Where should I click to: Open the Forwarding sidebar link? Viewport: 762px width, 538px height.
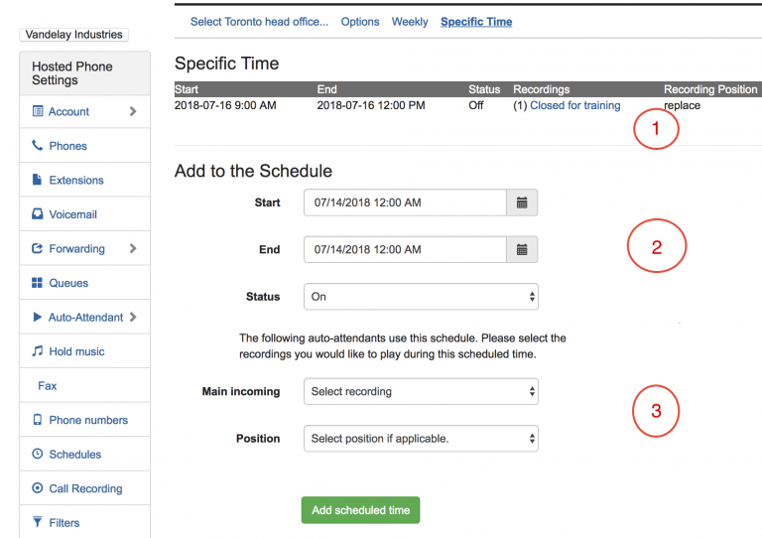pos(76,249)
